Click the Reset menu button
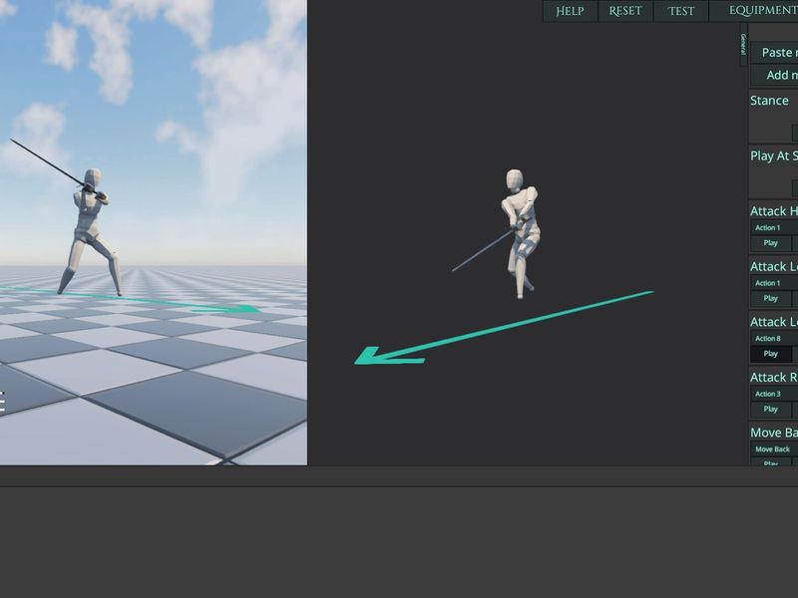The height and width of the screenshot is (598, 798). 625,11
